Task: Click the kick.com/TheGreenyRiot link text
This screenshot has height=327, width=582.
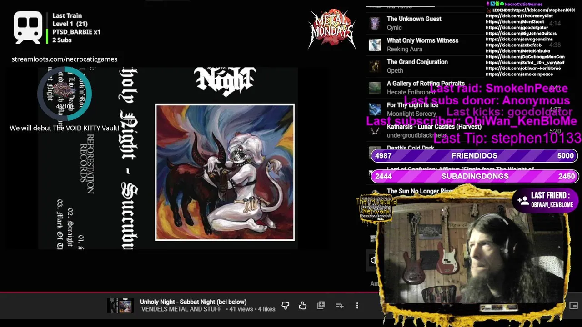Action: click(519, 16)
